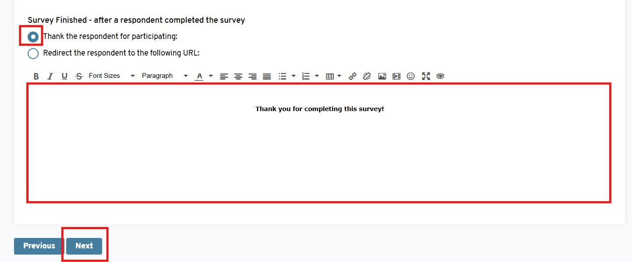The image size is (632, 262).
Task: Toggle bold formatting in the editor toolbar
Action: click(36, 76)
